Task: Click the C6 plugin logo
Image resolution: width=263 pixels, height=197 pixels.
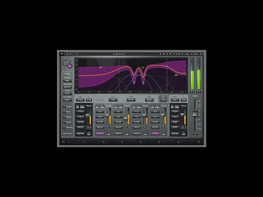Action: pyautogui.click(x=67, y=64)
